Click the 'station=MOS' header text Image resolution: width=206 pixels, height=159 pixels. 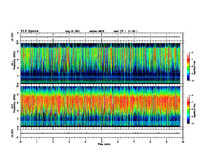pos(97,31)
